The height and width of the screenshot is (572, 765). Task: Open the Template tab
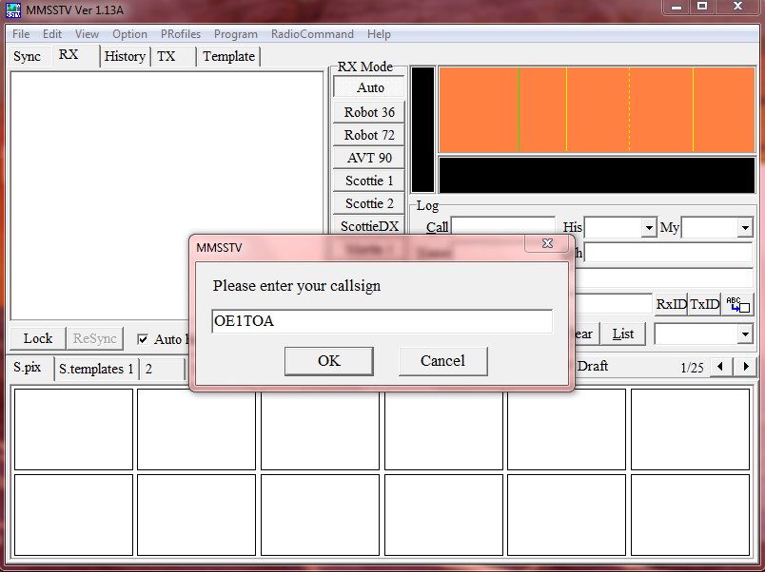pos(228,56)
